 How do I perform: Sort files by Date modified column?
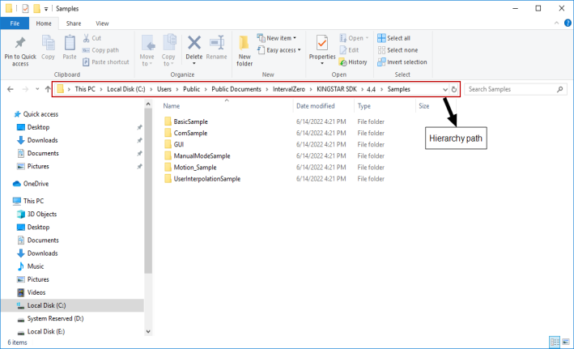316,106
